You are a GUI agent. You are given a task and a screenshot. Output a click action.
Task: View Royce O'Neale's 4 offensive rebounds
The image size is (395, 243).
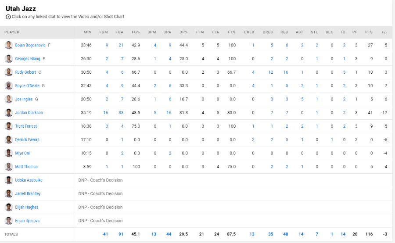point(253,86)
